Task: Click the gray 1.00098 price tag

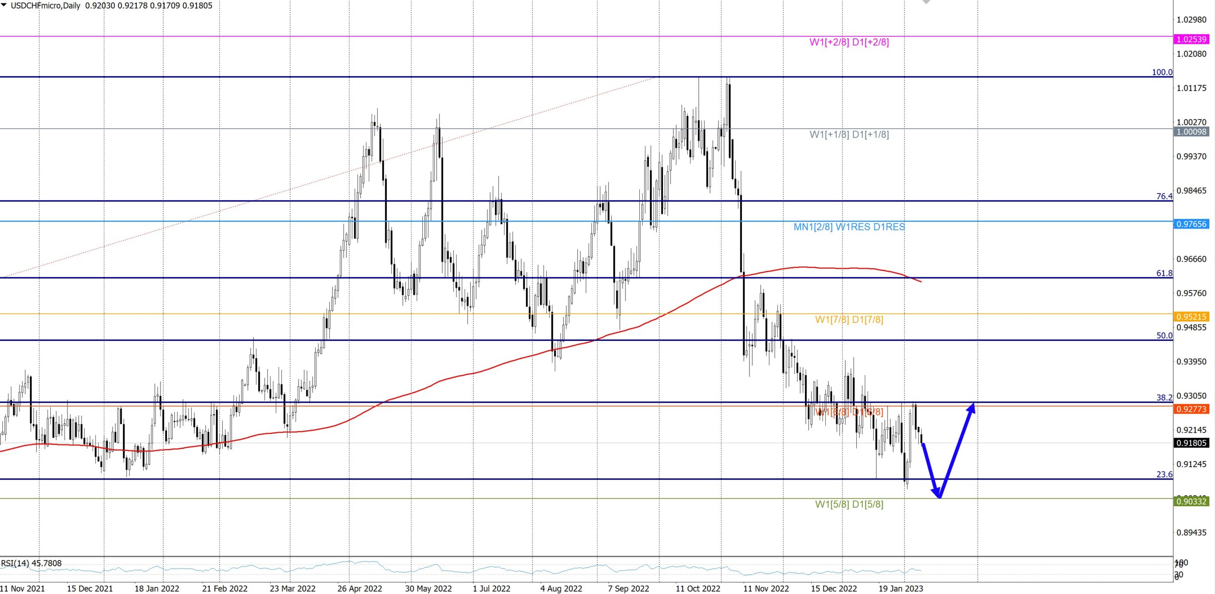Action: point(1191,132)
